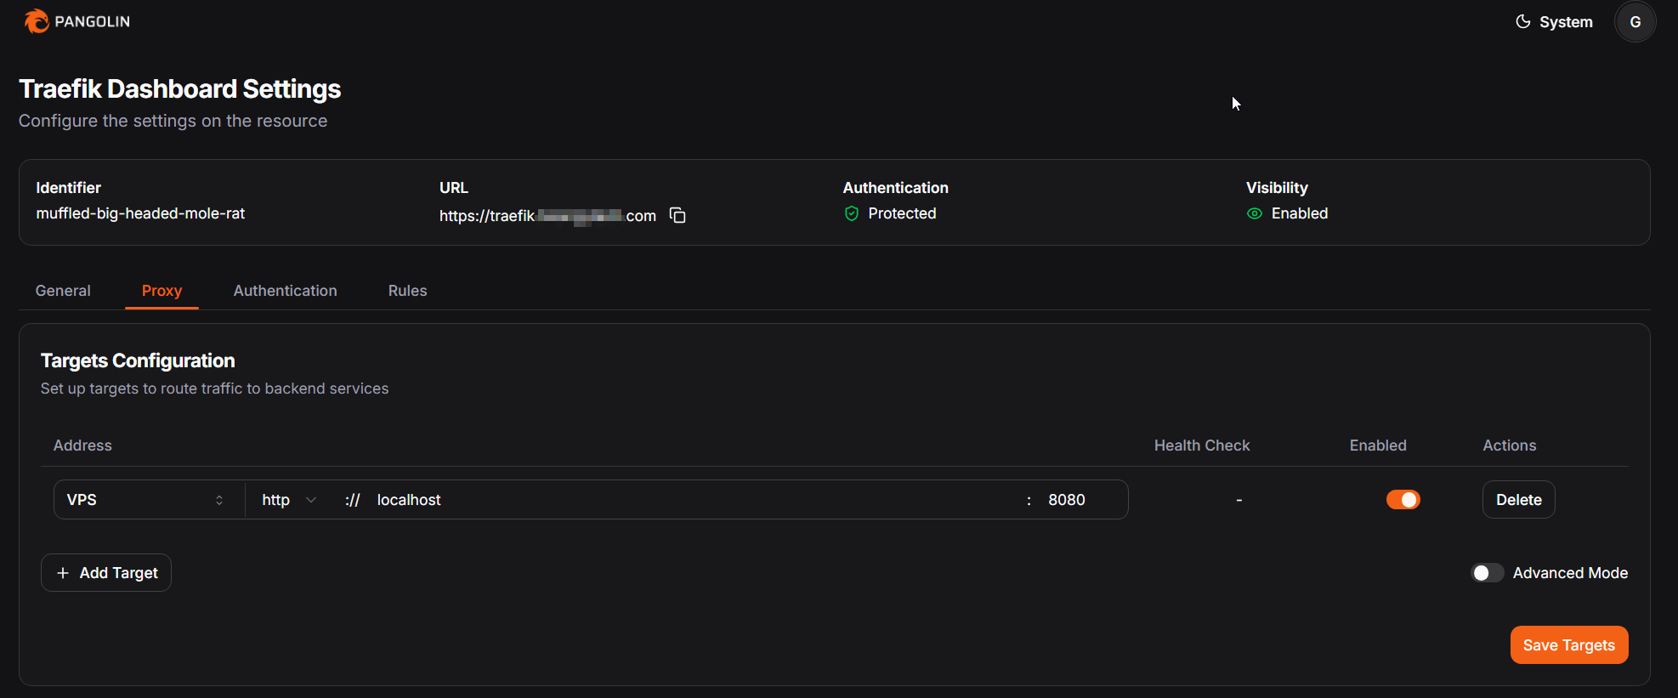Viewport: 1678px width, 698px height.
Task: Click the resource URL text
Action: (547, 216)
